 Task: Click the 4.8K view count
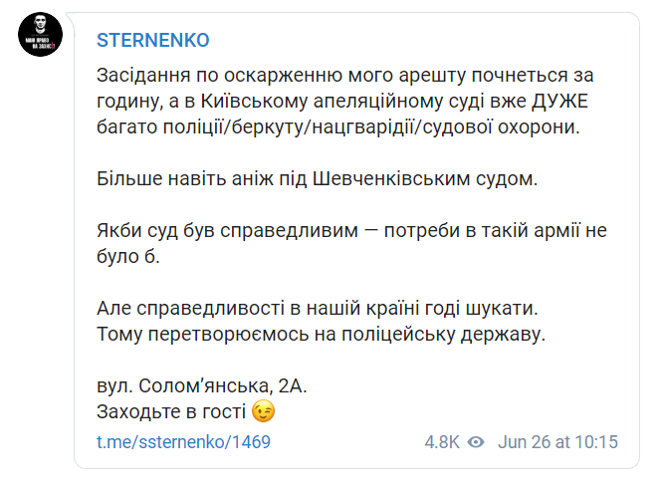(441, 441)
